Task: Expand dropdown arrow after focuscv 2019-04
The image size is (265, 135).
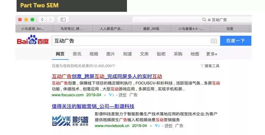Action: pyautogui.click(x=105, y=95)
